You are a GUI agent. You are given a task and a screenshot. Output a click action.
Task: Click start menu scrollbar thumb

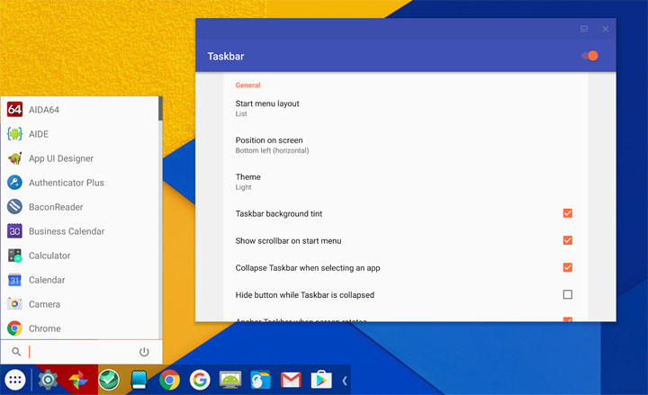(x=160, y=109)
